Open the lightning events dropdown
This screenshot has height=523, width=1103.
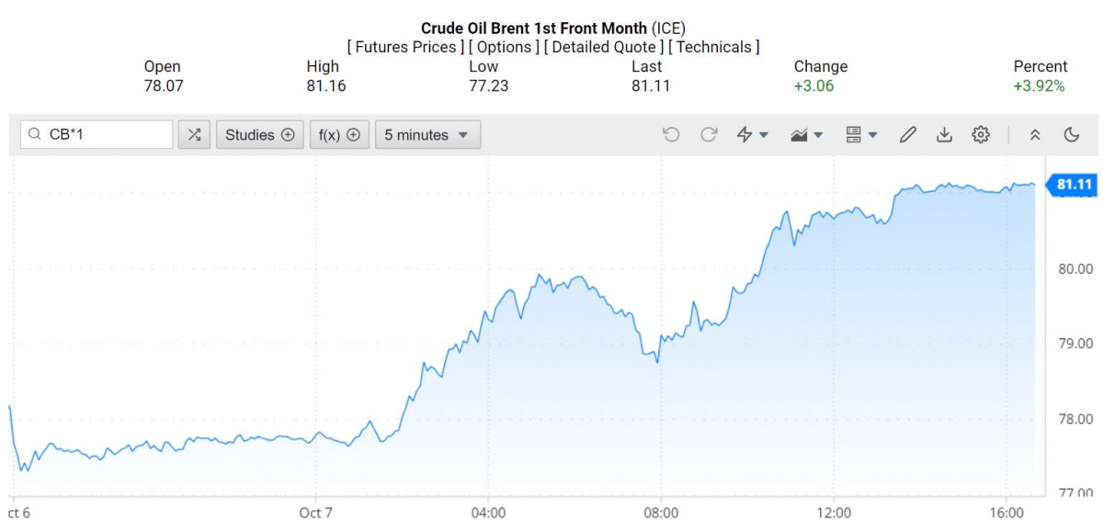[x=753, y=135]
